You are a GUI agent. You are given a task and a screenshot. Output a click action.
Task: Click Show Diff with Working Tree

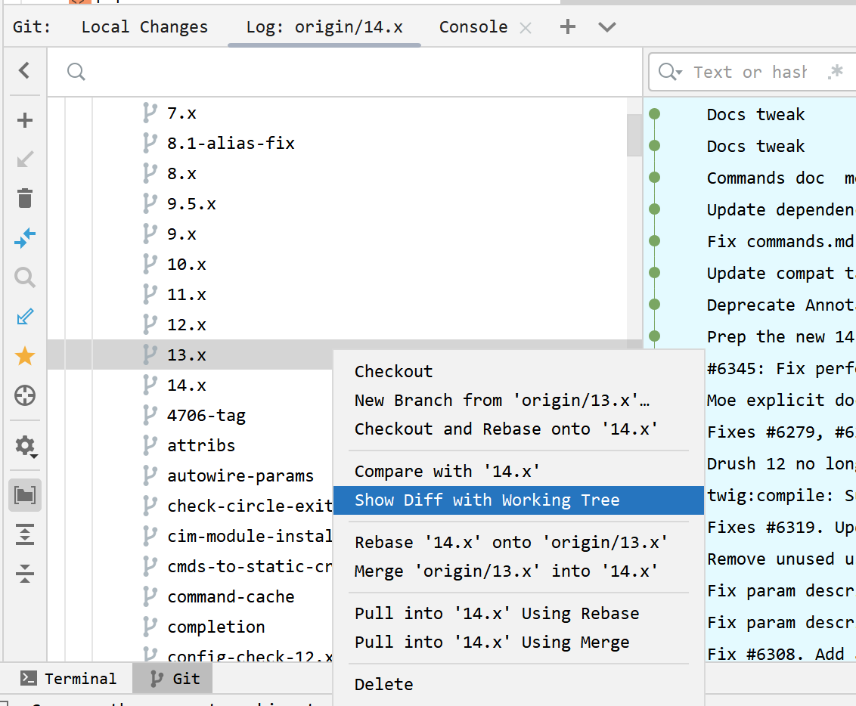[x=519, y=500]
